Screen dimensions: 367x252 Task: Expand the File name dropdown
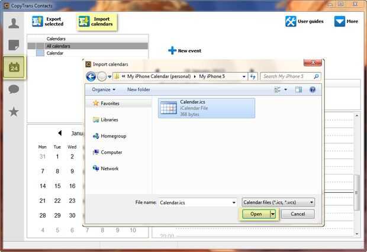(234, 202)
